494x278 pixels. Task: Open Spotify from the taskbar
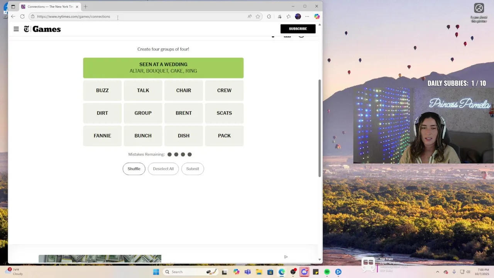point(327,272)
